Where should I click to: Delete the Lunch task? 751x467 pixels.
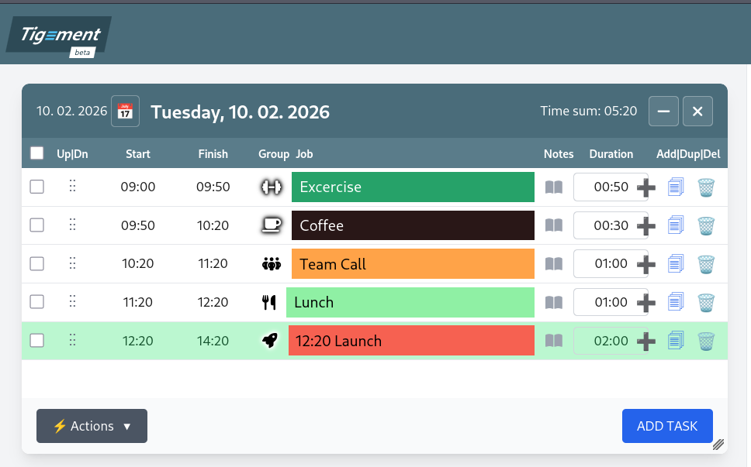(706, 302)
